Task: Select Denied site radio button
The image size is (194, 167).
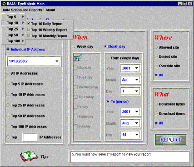Action: click(x=156, y=57)
